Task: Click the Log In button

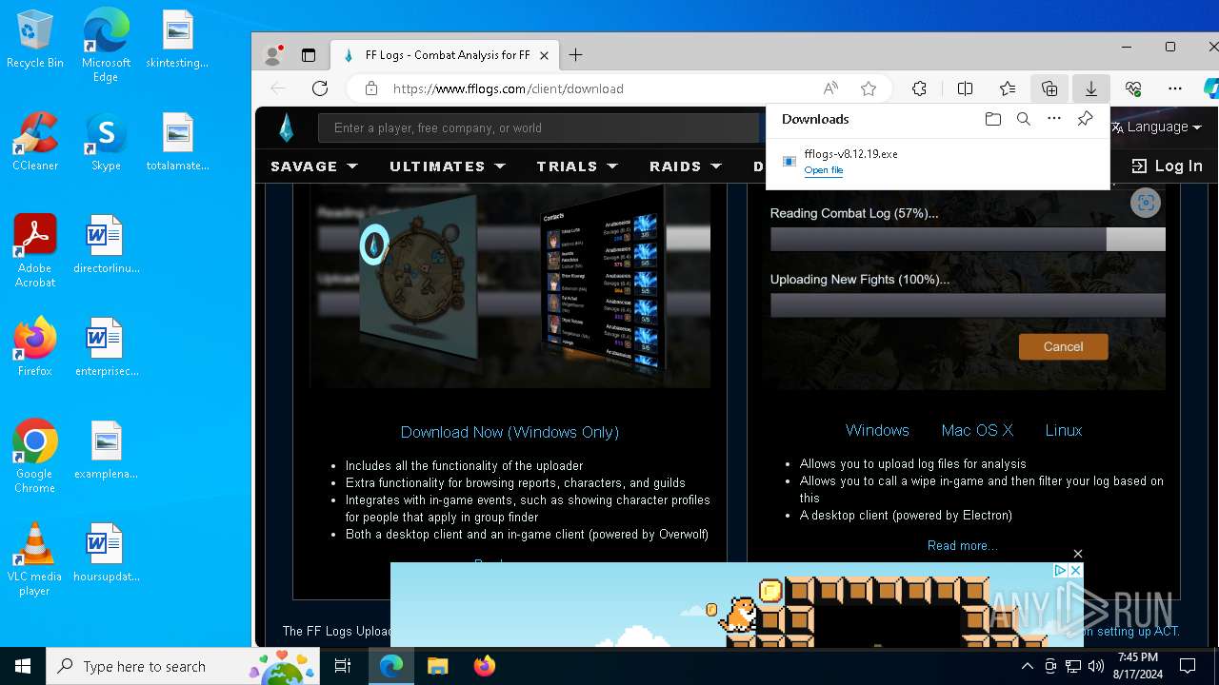Action: [x=1167, y=166]
